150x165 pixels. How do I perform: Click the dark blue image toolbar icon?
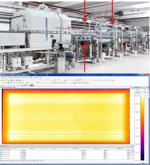click(x=32, y=85)
